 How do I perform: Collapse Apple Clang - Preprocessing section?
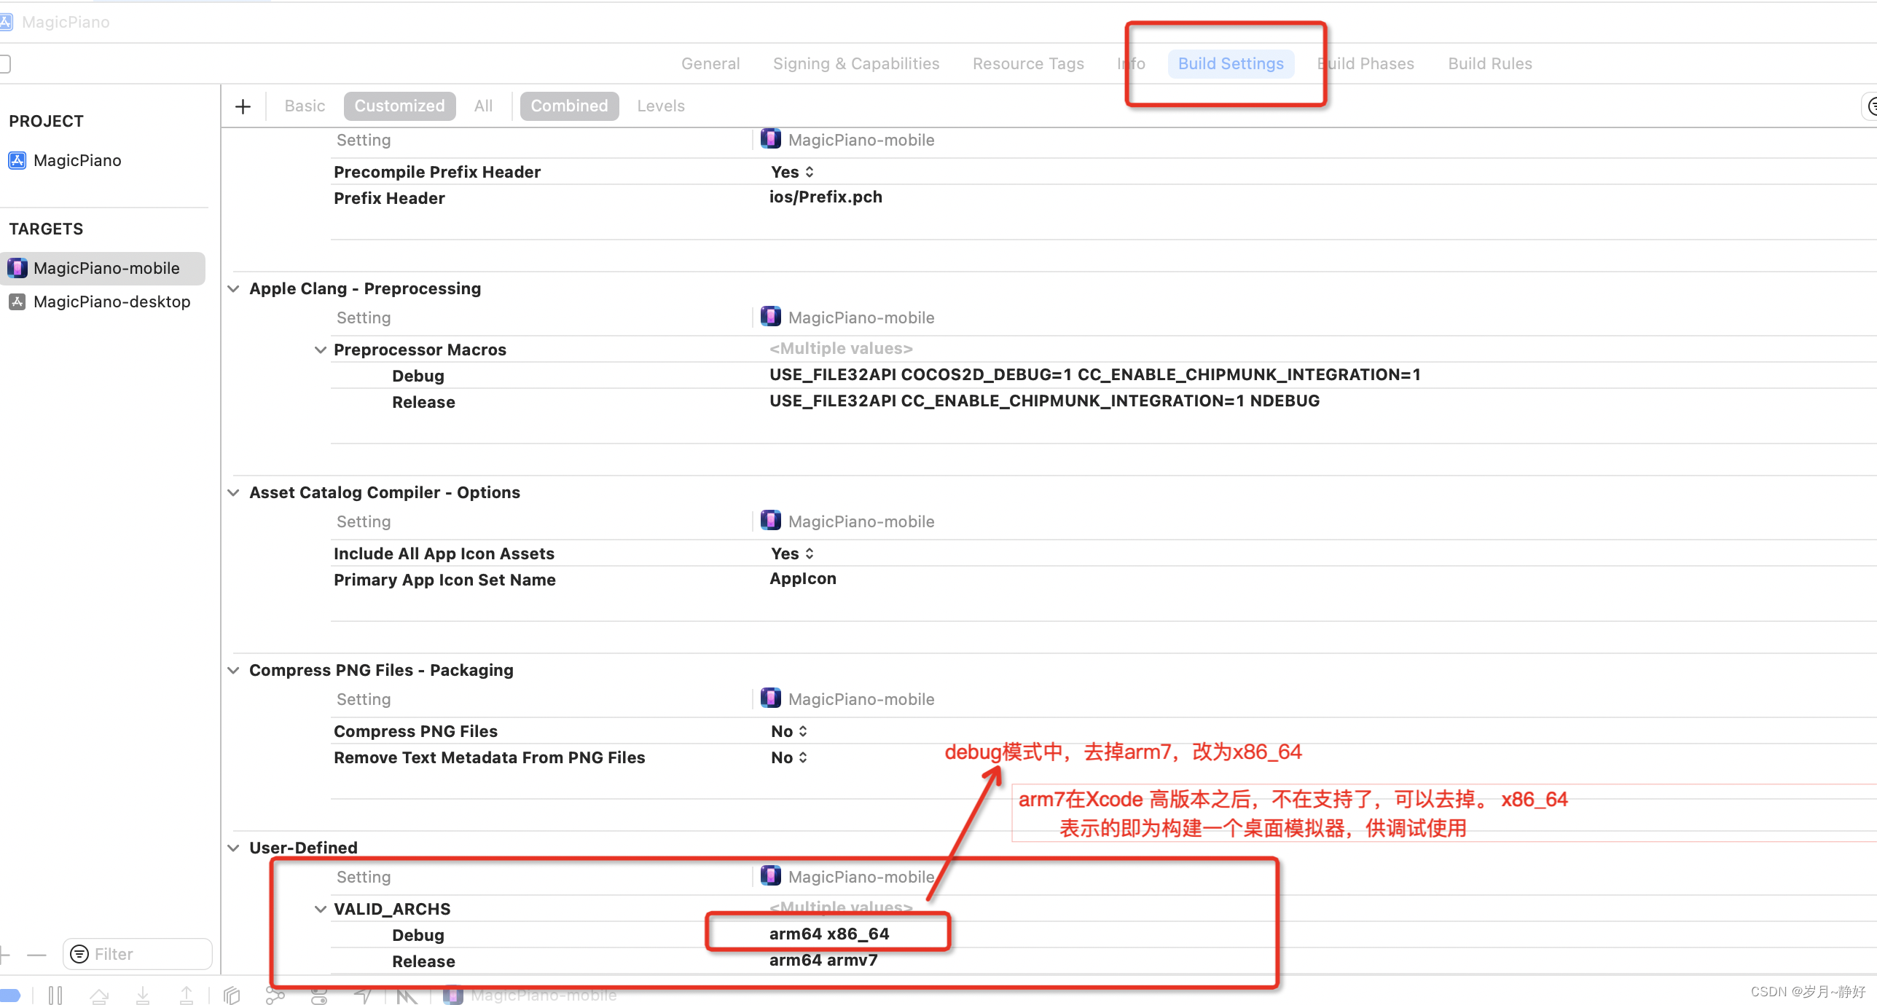233,288
